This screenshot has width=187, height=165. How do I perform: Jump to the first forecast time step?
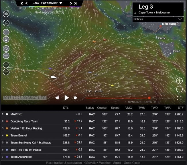22,3
